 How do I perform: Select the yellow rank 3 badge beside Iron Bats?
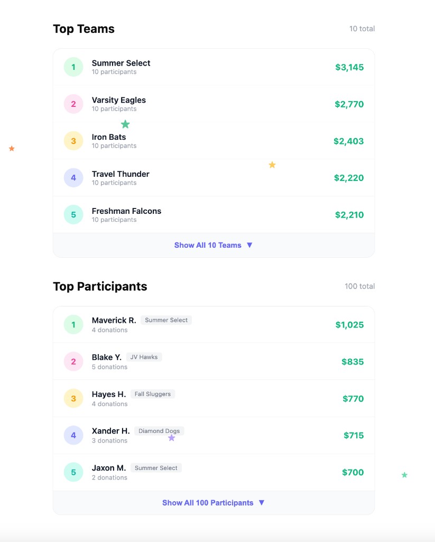click(73, 141)
